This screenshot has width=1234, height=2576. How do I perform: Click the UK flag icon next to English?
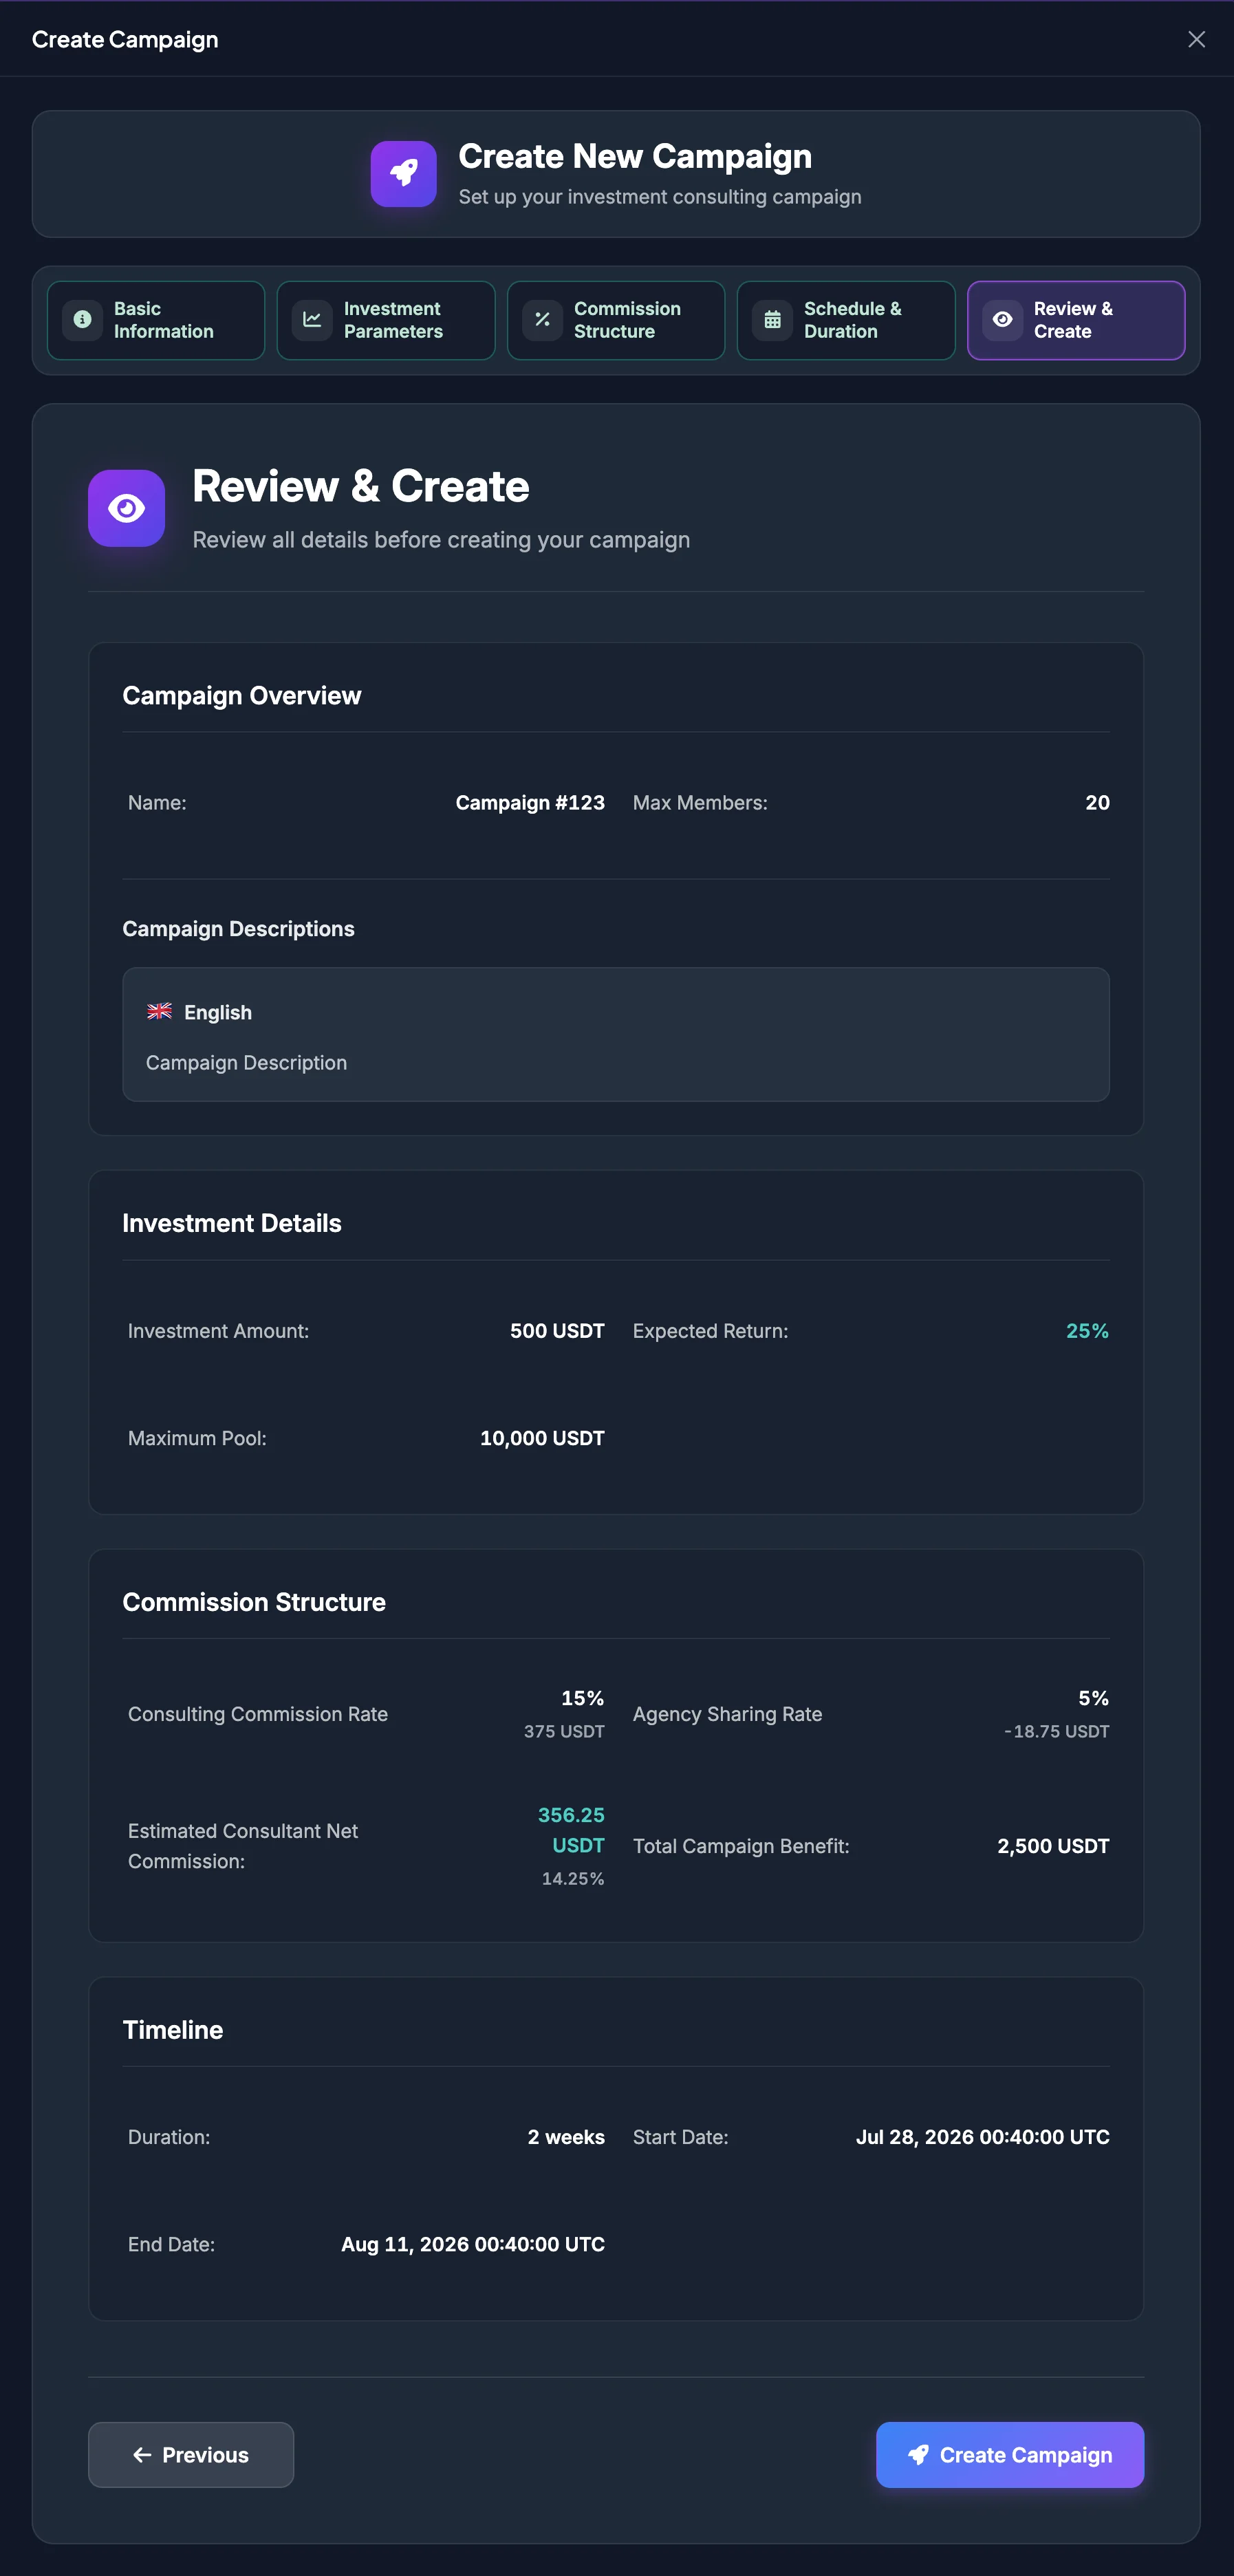(160, 1011)
